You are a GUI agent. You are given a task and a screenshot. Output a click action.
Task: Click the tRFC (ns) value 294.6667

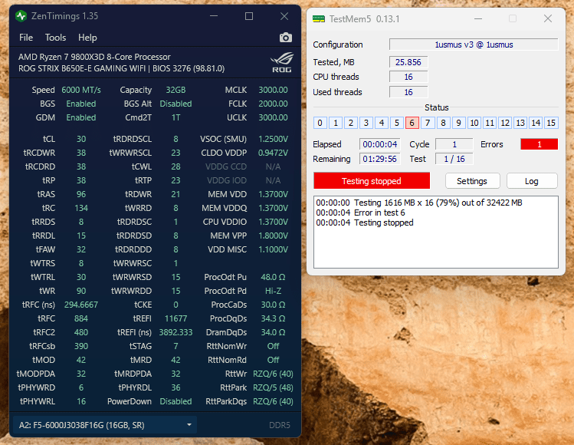81,305
